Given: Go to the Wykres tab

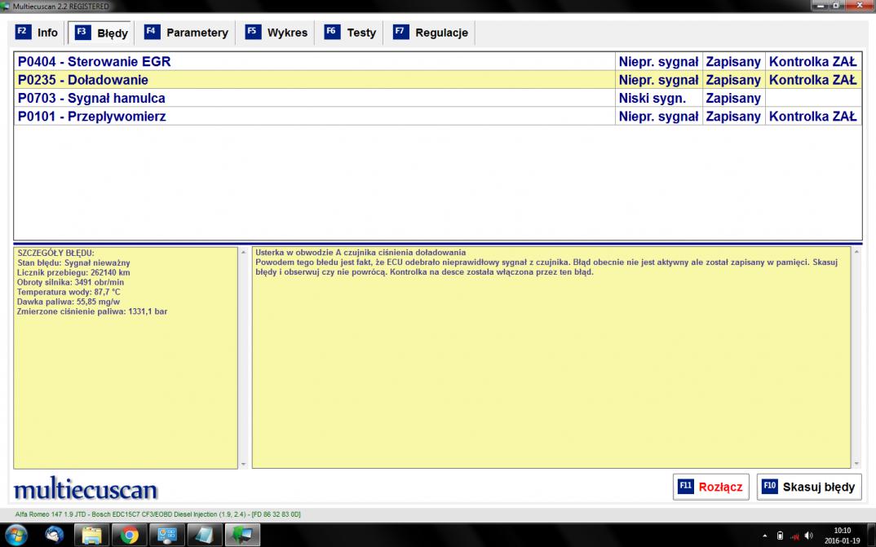Looking at the screenshot, I should 277,33.
